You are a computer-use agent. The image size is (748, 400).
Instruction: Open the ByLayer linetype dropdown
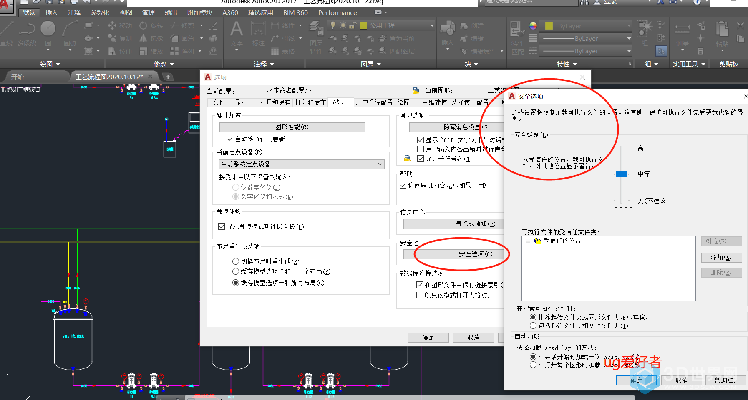coord(586,51)
